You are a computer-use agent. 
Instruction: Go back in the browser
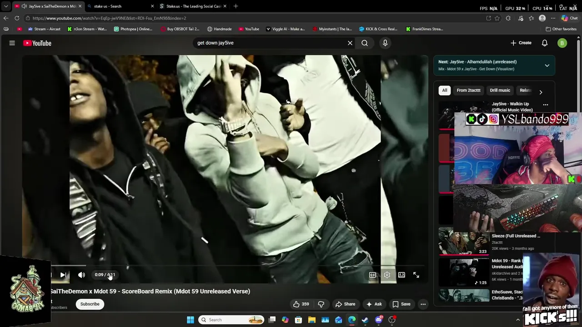tap(5, 18)
